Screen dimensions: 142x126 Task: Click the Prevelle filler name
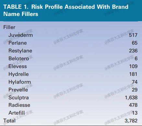click(x=18, y=90)
